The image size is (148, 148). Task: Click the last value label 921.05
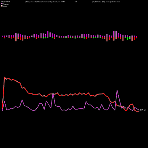click(x=143, y=110)
